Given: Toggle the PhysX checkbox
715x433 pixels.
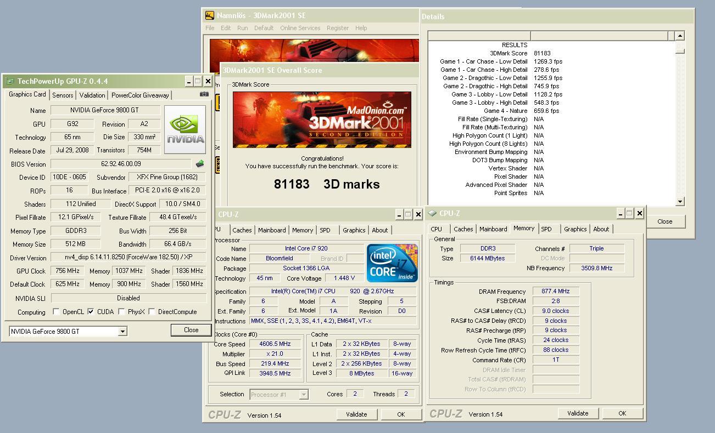Looking at the screenshot, I should tap(122, 312).
